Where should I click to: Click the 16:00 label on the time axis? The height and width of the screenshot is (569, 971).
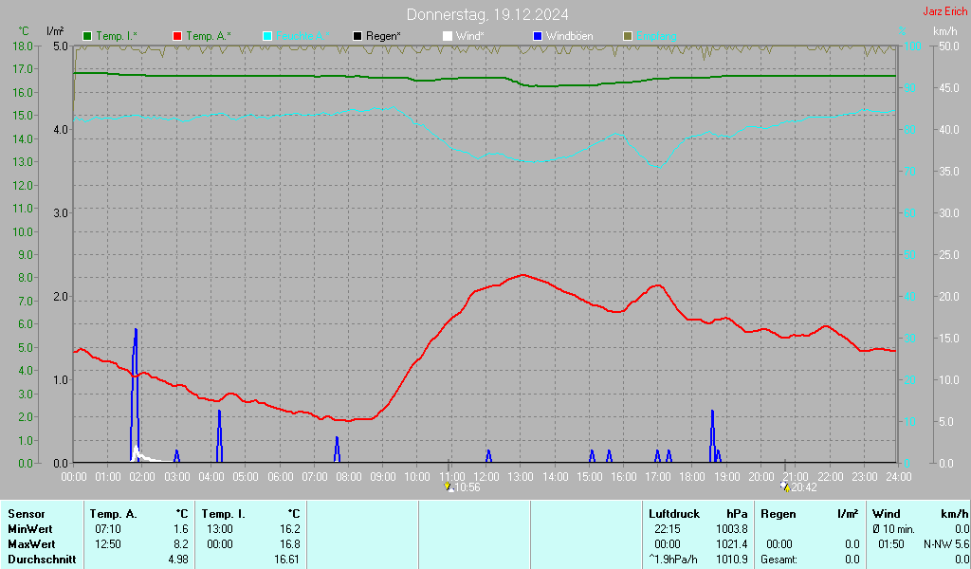tap(624, 477)
